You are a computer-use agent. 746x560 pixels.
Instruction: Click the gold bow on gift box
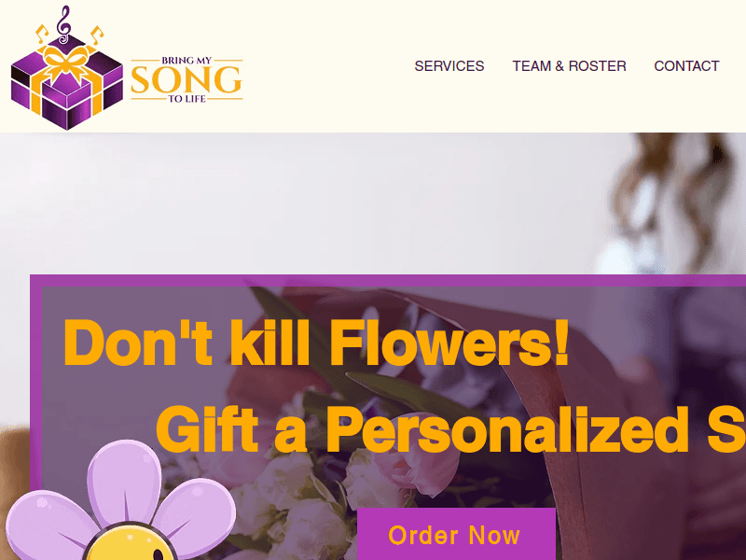[66, 63]
